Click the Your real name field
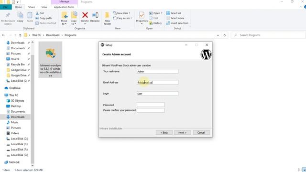Viewport: 306px width, 172px height. (x=157, y=71)
